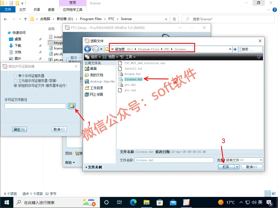Click the Go arrow next to the path bar
This screenshot has width=278, height=208.
point(235,49)
